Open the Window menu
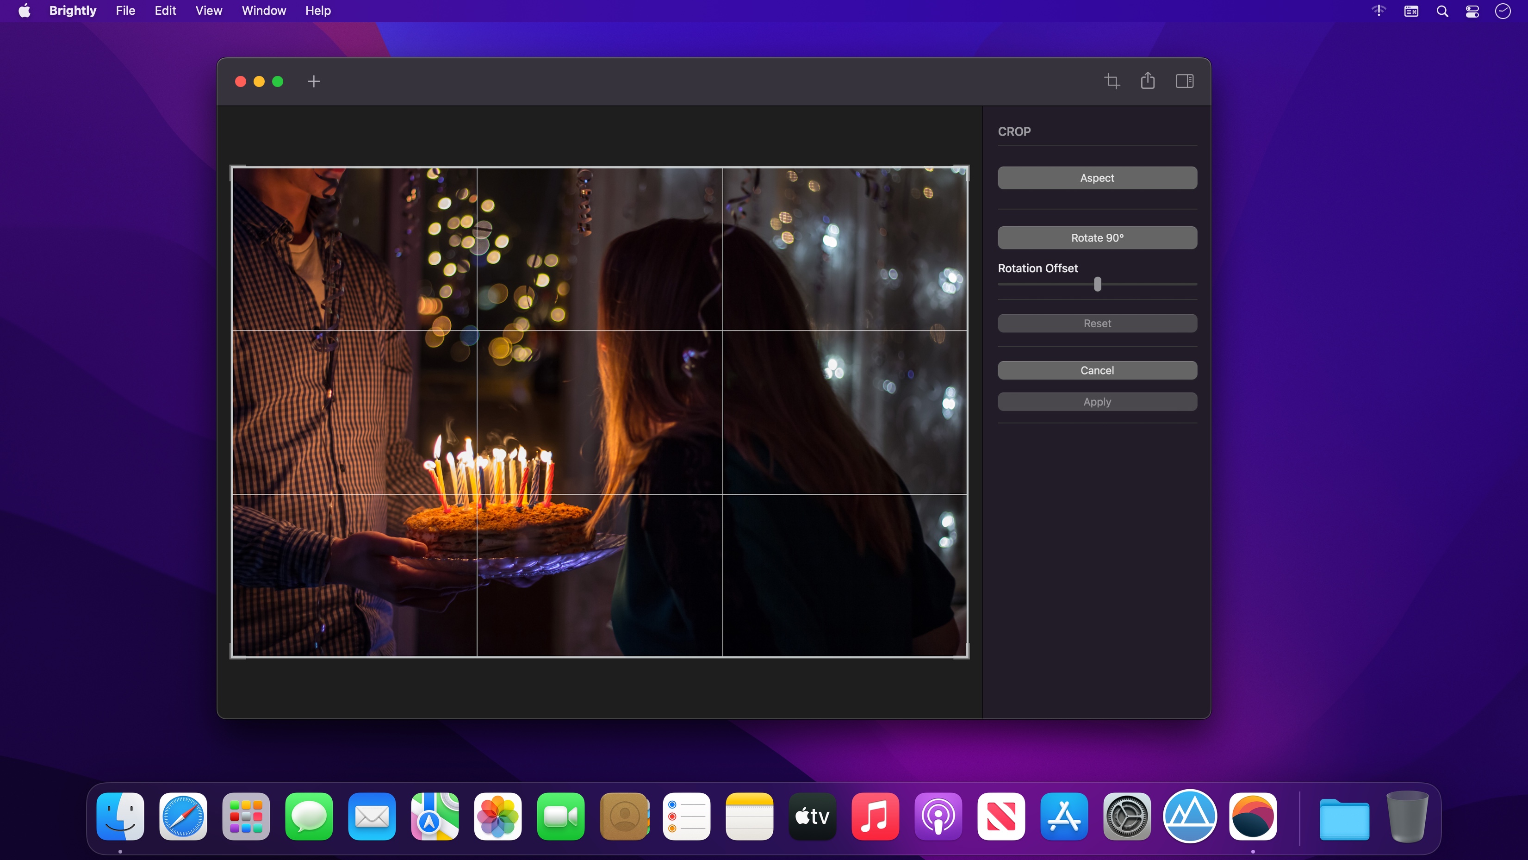This screenshot has width=1528, height=860. click(x=264, y=11)
